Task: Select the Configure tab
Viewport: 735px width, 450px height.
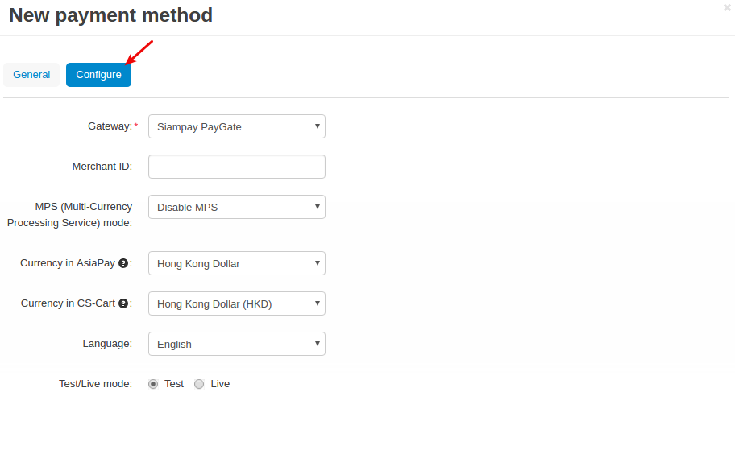Action: click(98, 75)
